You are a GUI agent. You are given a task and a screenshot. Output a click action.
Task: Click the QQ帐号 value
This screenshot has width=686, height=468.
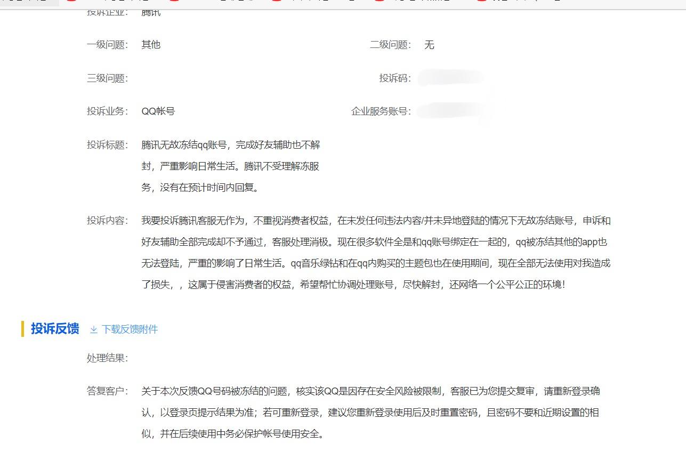pos(158,111)
